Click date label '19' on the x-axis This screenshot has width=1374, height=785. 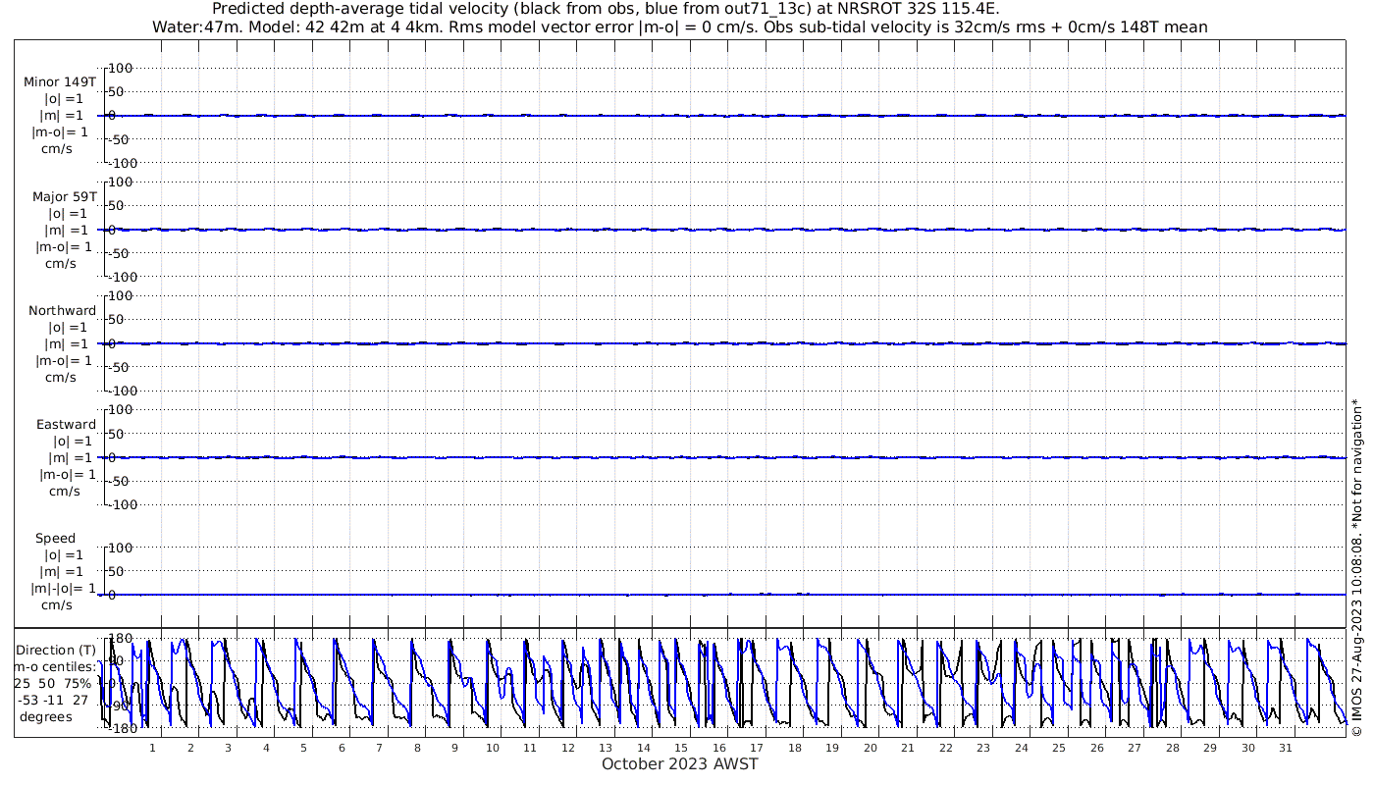pos(832,748)
